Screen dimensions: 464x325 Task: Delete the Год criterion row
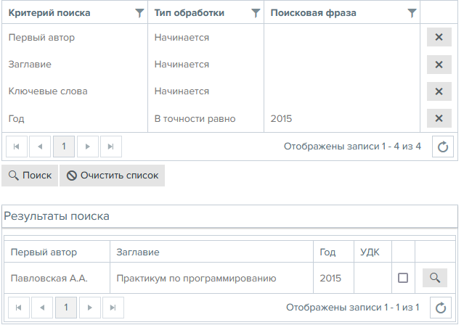pyautogui.click(x=439, y=118)
